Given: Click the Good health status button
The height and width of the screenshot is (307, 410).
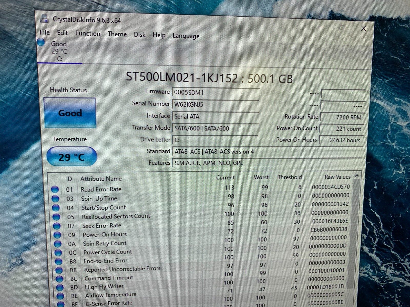Looking at the screenshot, I should tap(70, 113).
